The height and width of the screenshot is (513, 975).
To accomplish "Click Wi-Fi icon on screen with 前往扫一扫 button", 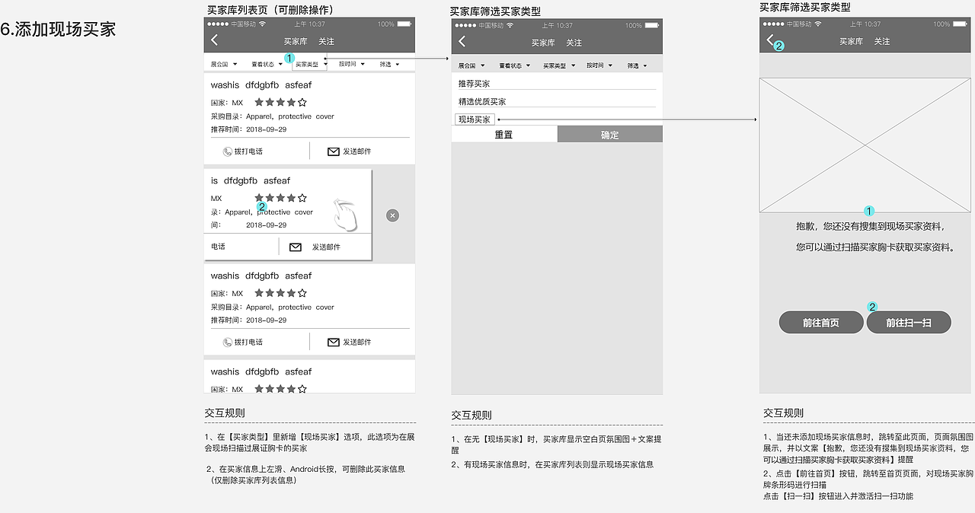I will pos(817,24).
